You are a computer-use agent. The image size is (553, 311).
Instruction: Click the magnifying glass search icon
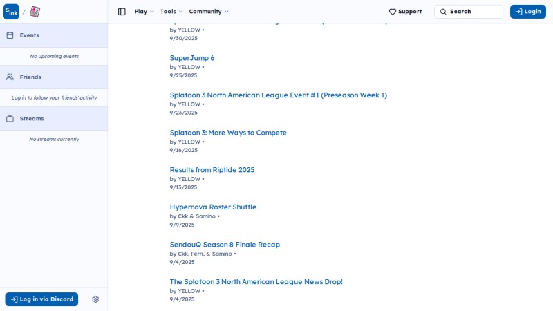[443, 12]
